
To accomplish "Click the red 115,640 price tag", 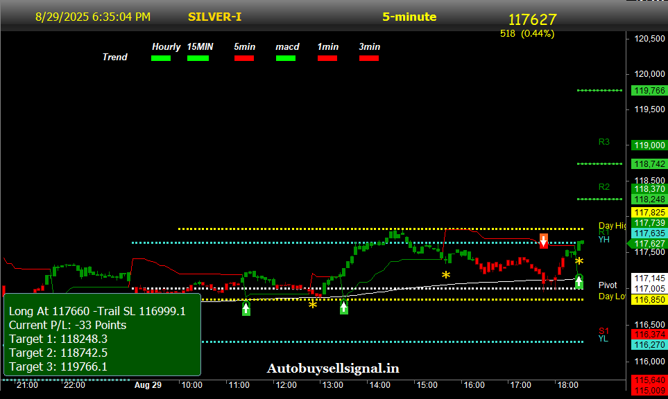I will pos(649,380).
